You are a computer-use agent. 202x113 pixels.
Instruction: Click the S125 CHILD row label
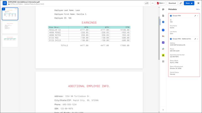(x=55, y=40)
